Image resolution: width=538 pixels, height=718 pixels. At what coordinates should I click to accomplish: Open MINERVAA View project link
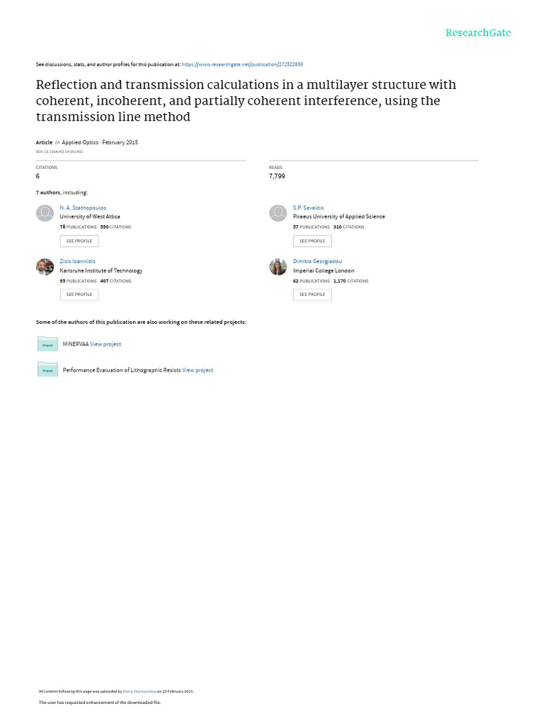click(106, 344)
